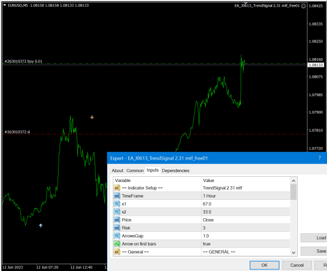Click the inputs list scroll down arrow
Image resolution: width=327 pixels, height=271 pixels.
point(294,253)
